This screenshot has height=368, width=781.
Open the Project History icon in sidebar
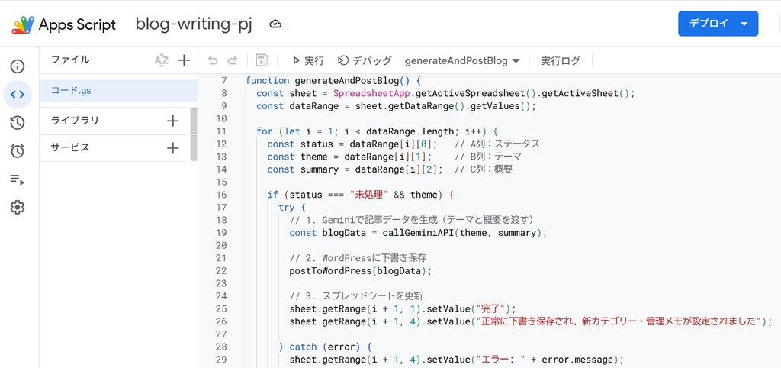(18, 123)
